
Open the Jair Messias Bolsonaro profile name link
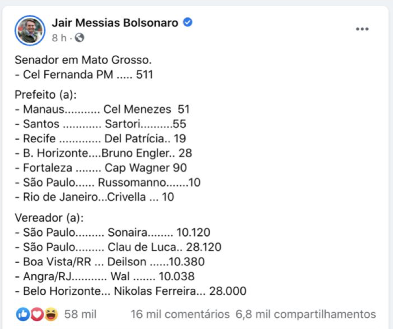click(x=115, y=23)
